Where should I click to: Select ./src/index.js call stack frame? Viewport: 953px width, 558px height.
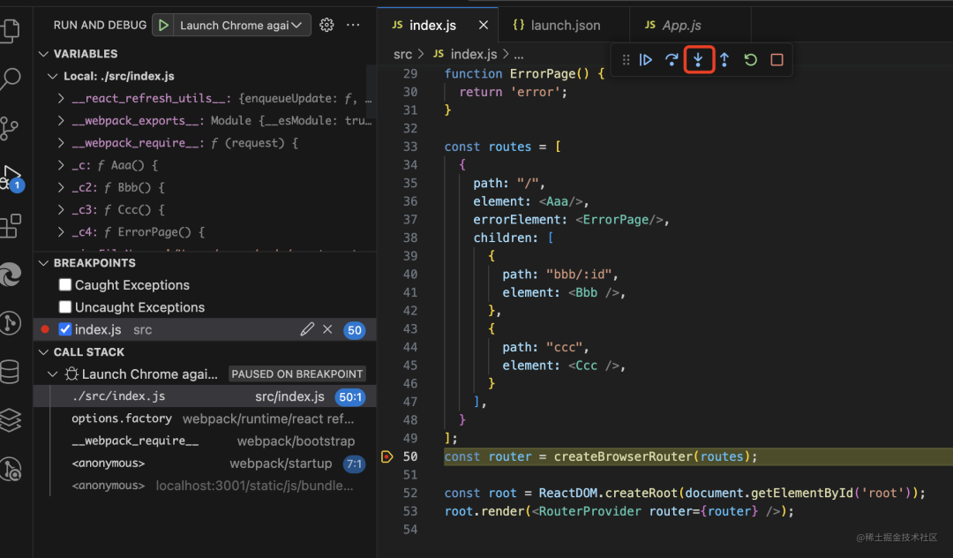tap(206, 396)
